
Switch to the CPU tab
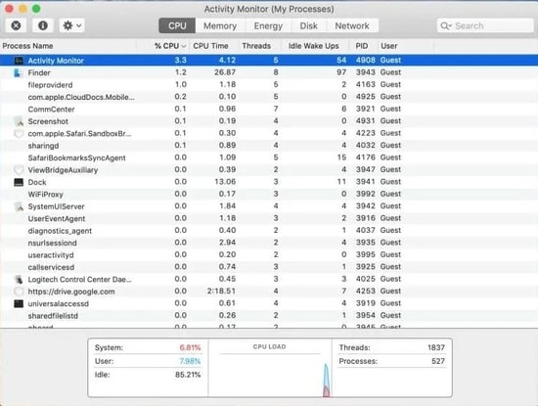click(x=177, y=25)
